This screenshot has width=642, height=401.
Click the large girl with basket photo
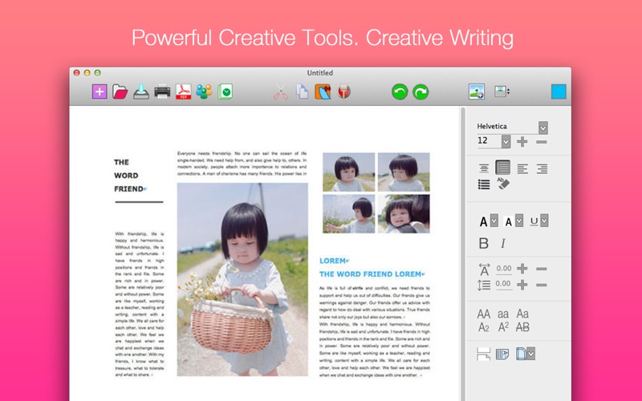tap(242, 279)
